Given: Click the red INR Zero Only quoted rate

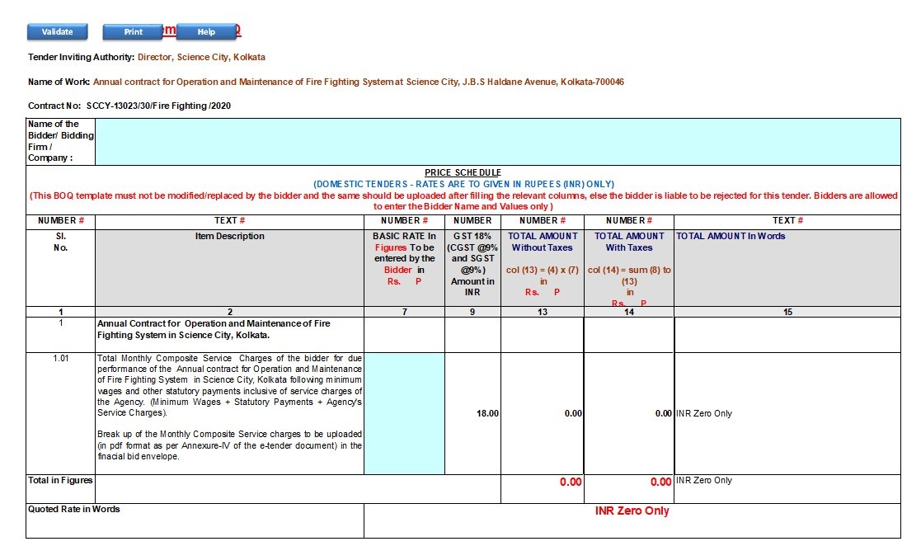Looking at the screenshot, I should click(632, 511).
